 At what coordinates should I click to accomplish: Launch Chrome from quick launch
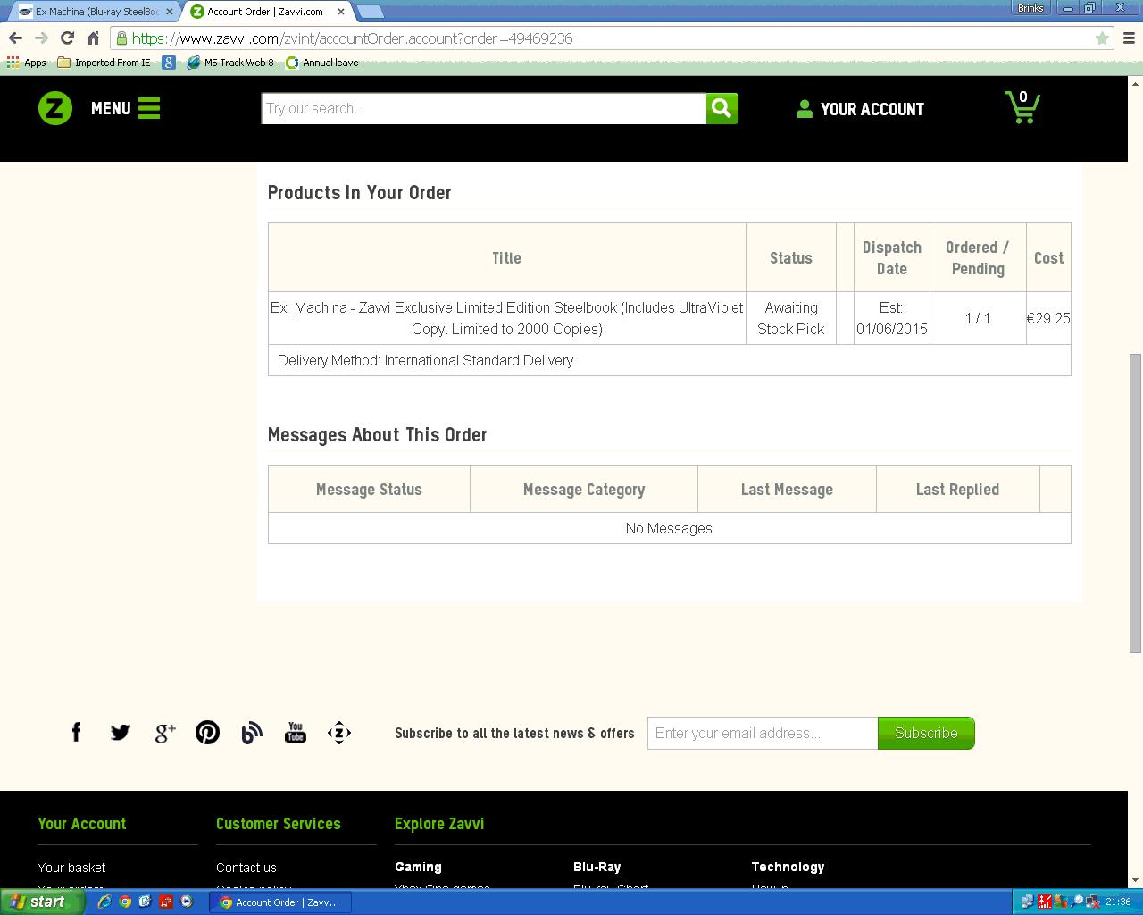tap(125, 902)
